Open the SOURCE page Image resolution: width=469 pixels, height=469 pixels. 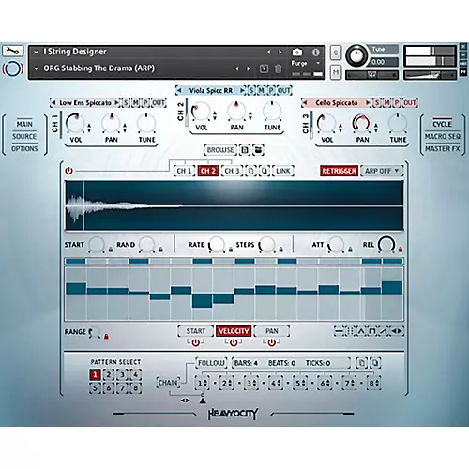coord(24,137)
